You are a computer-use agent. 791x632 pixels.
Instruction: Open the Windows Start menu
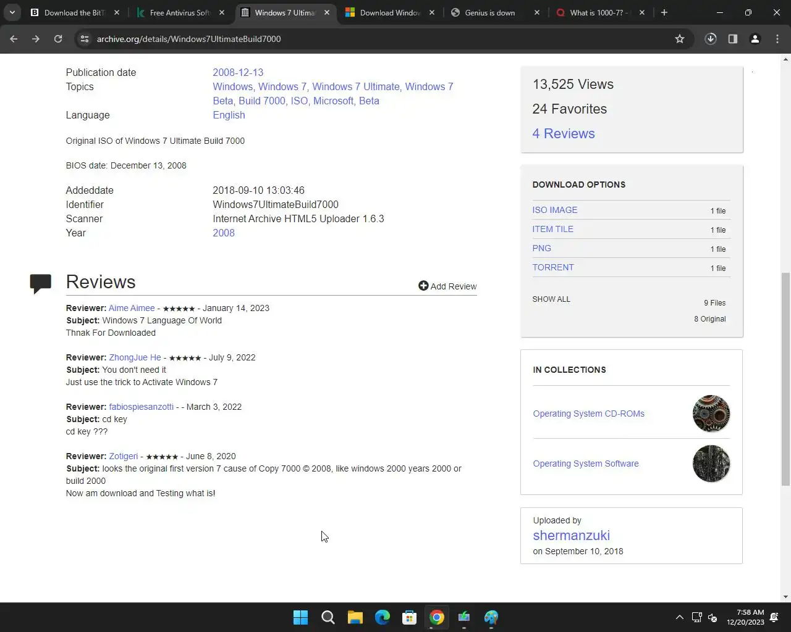tap(301, 617)
